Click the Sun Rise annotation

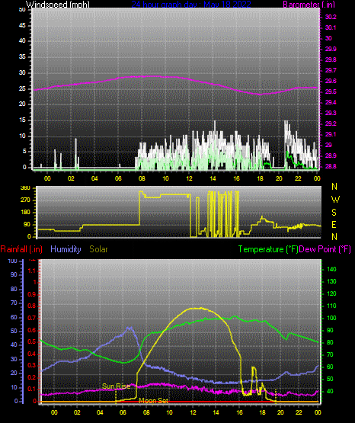coord(117,386)
